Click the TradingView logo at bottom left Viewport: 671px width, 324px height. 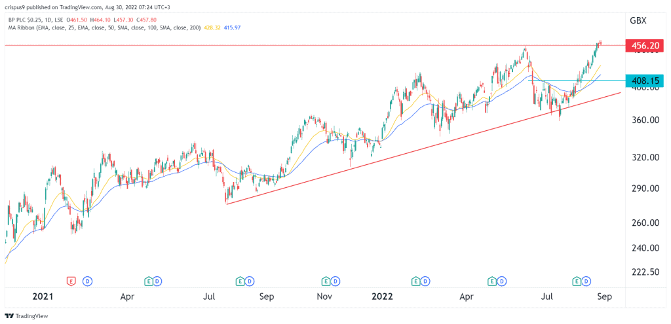click(x=26, y=315)
